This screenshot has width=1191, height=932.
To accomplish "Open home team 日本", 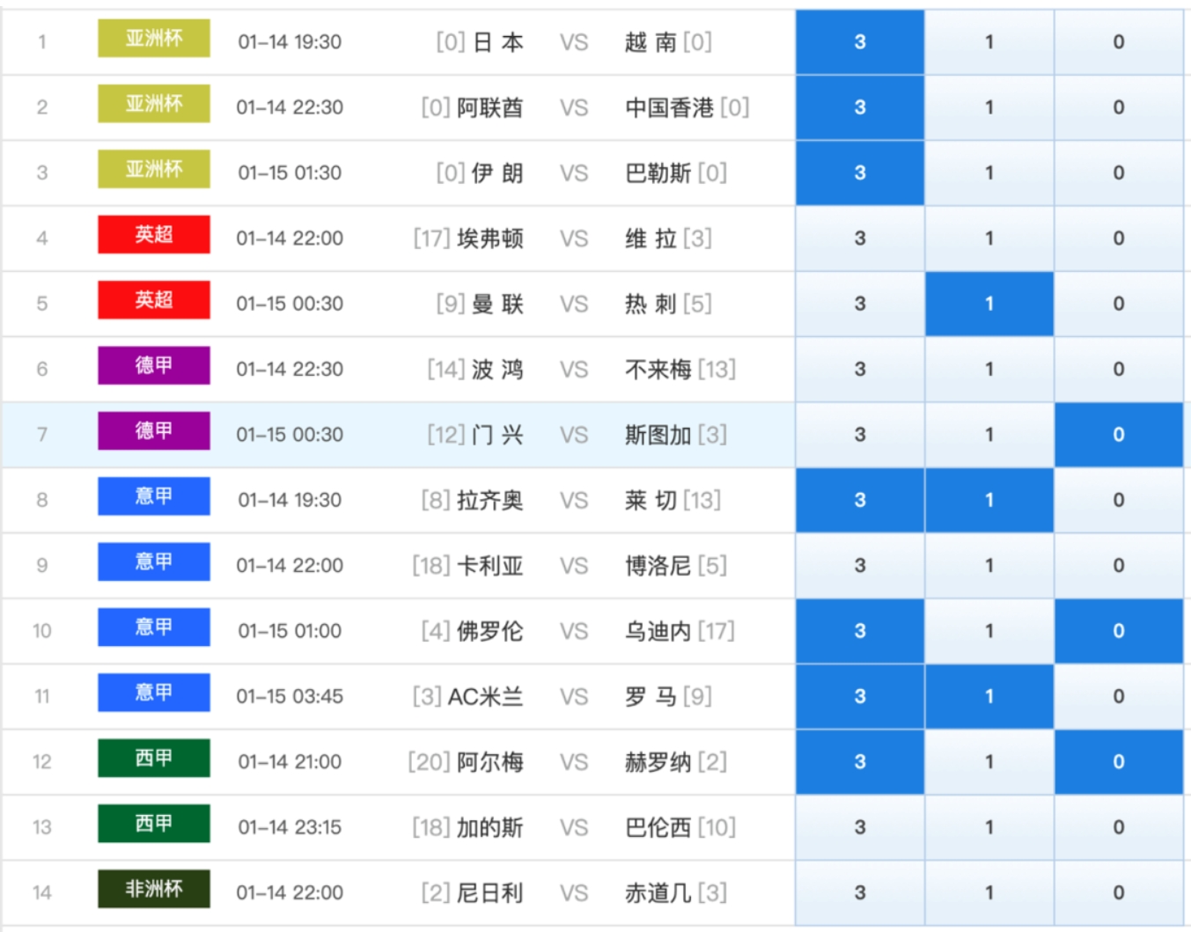I will tap(498, 42).
